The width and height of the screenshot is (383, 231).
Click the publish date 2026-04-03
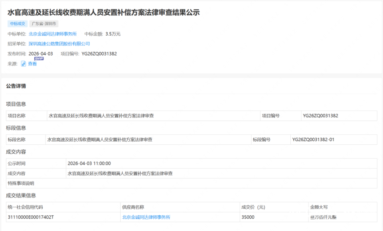(x=41, y=54)
